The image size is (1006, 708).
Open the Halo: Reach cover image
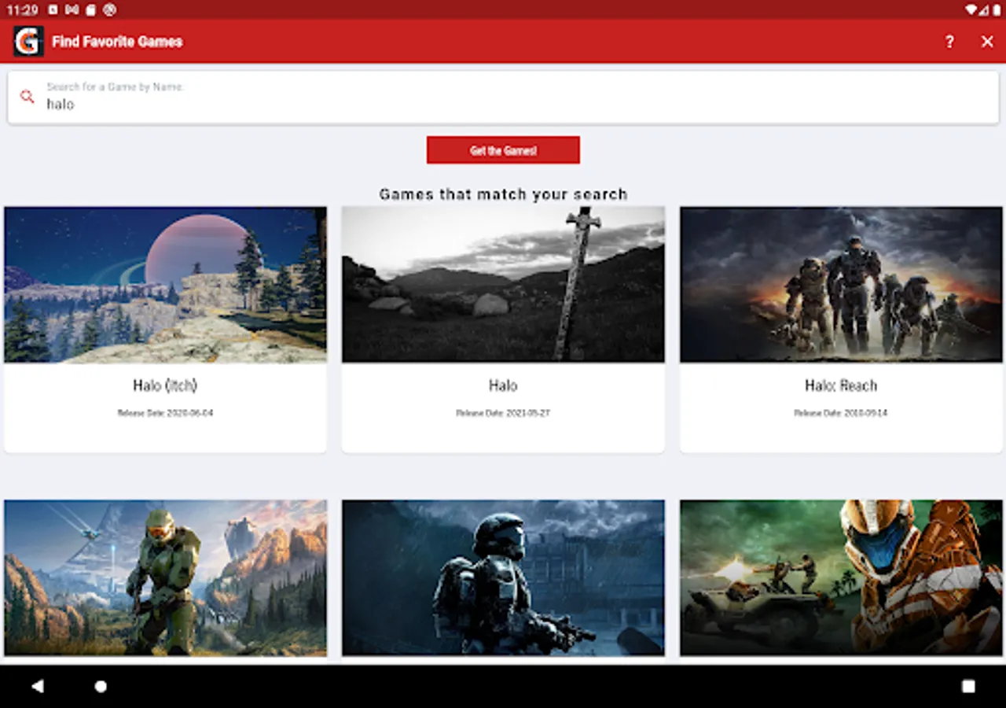tap(841, 285)
